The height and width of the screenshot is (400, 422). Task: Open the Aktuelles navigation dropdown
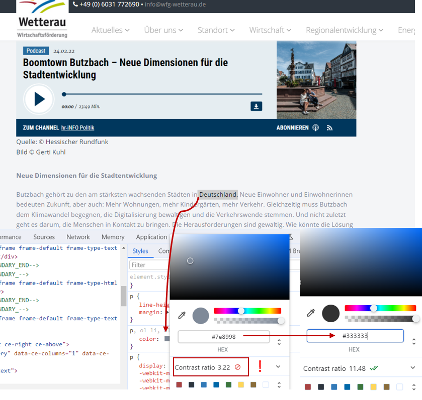(110, 30)
